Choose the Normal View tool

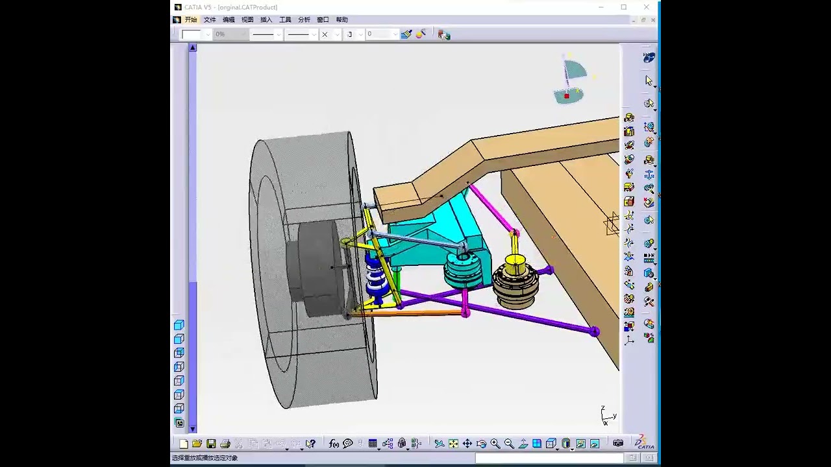523,444
